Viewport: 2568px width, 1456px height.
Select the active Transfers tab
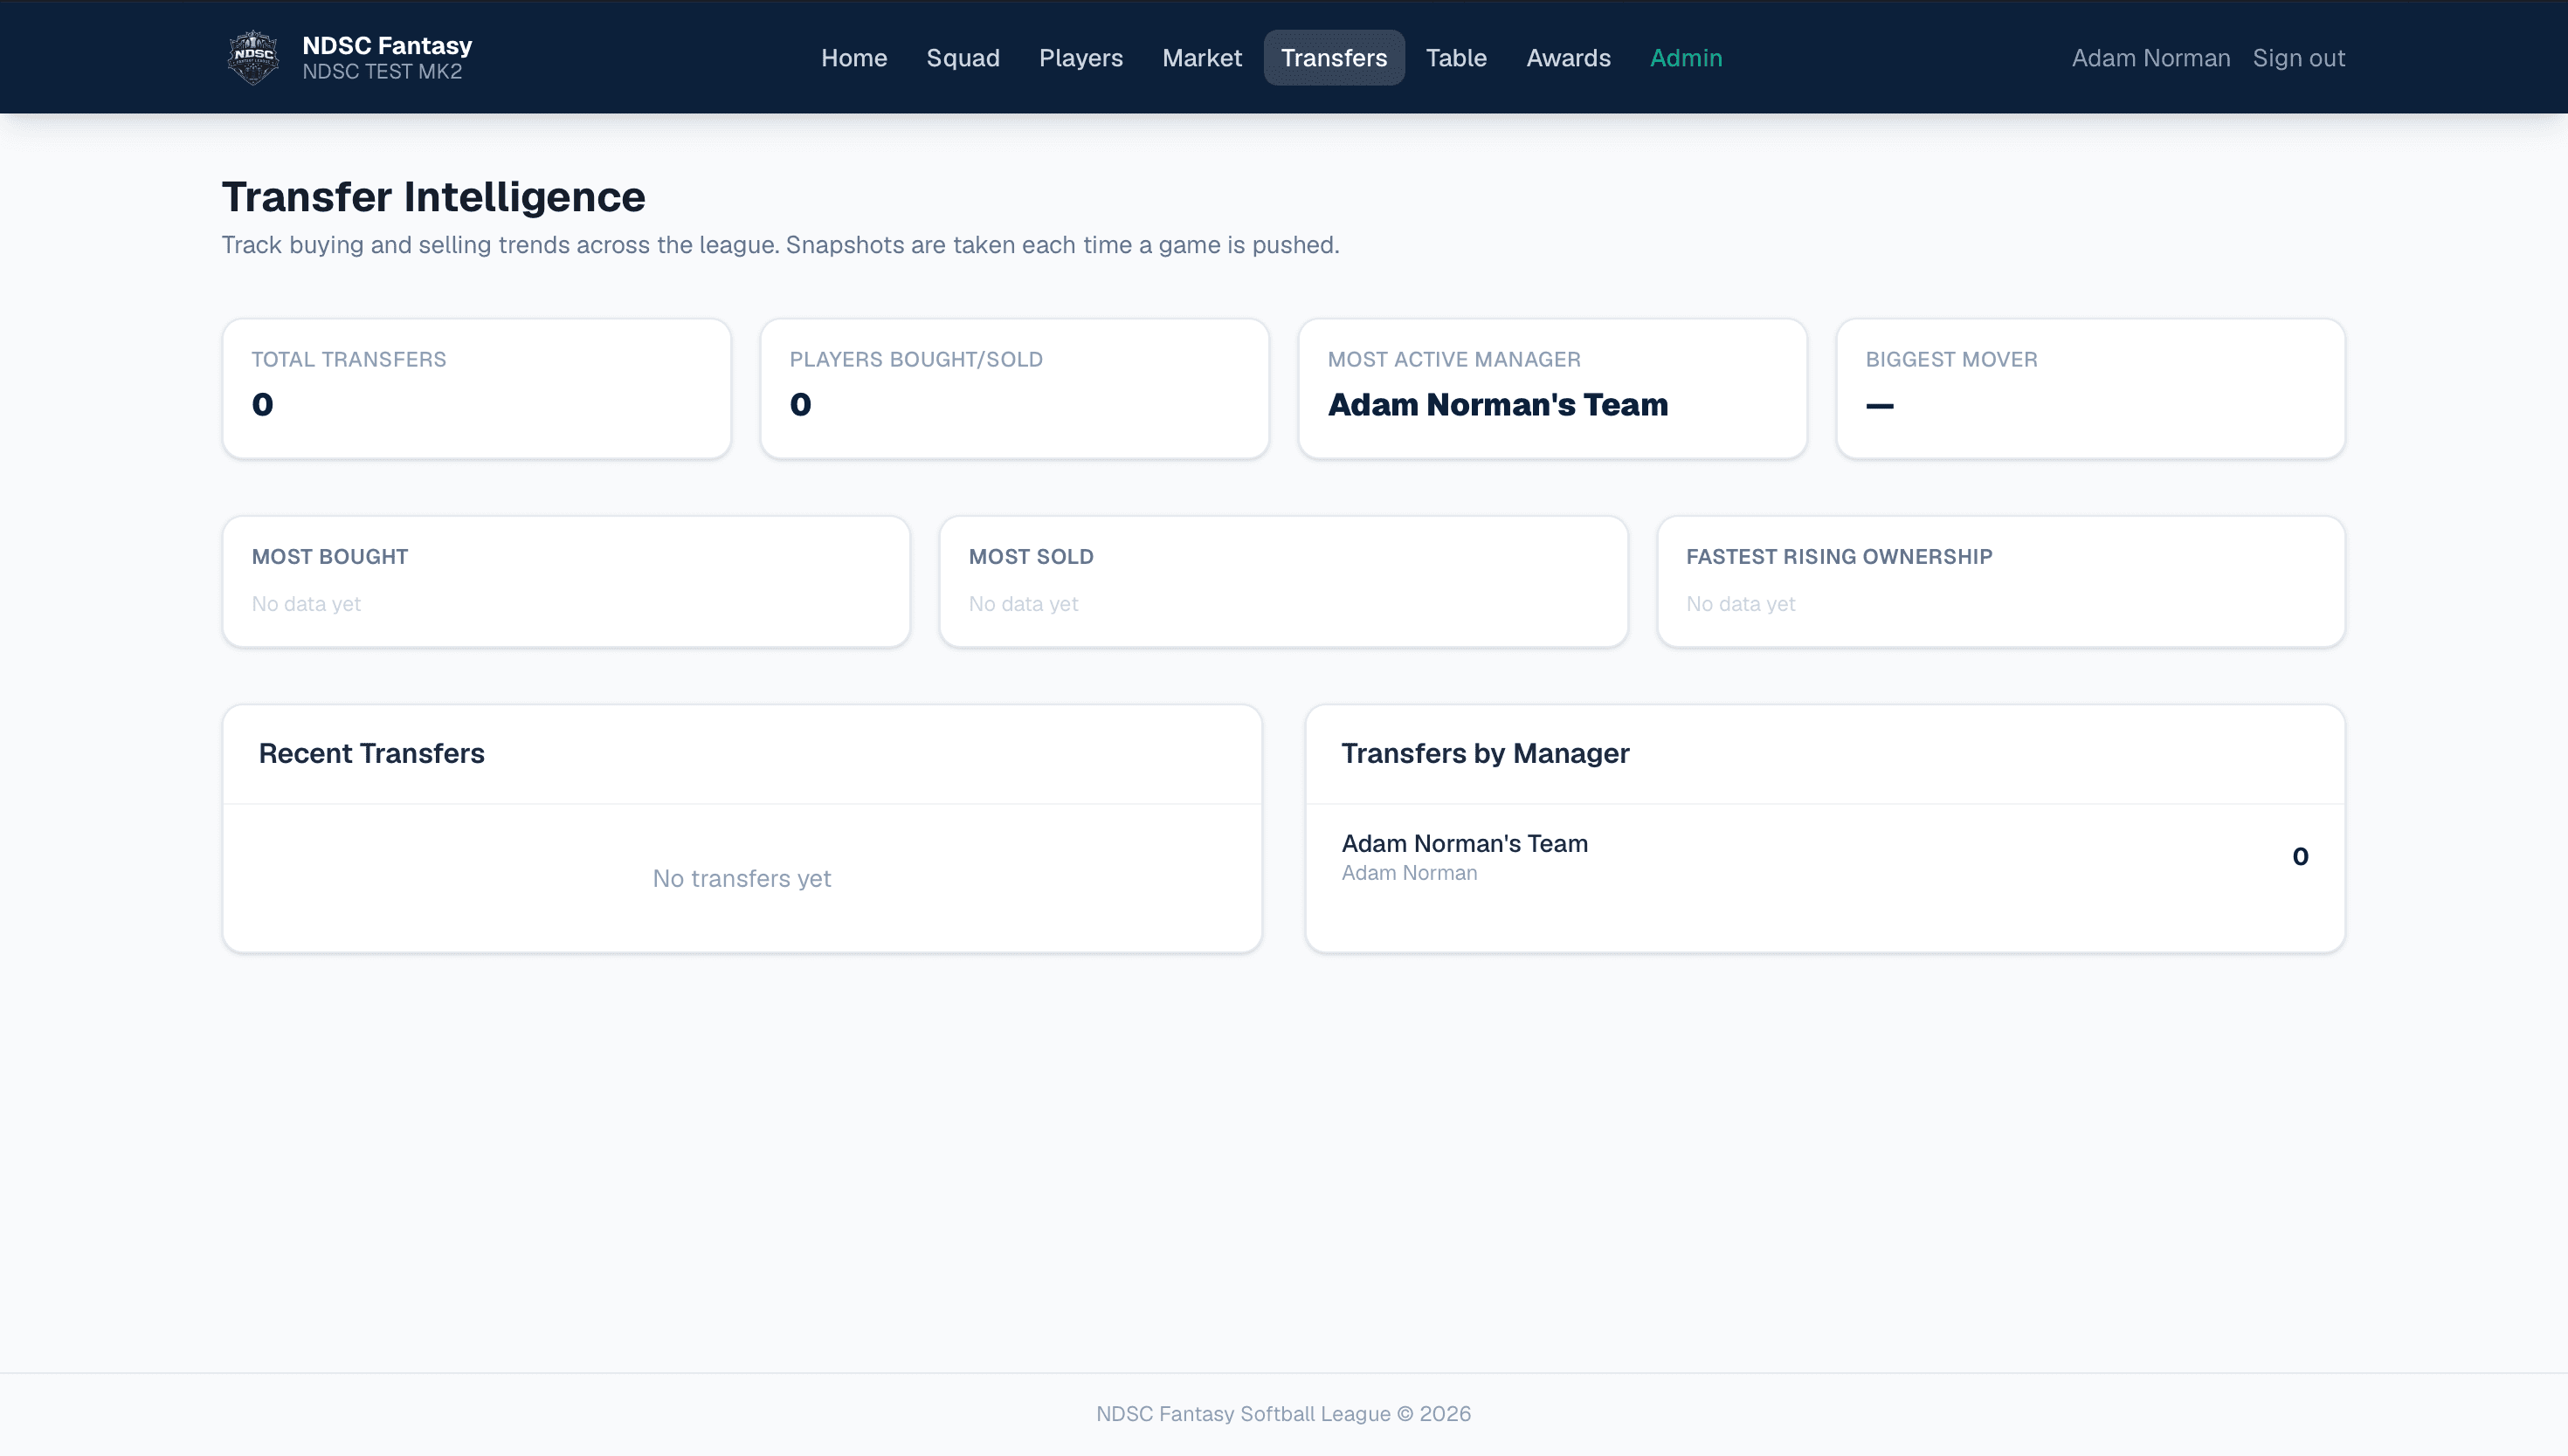point(1334,58)
